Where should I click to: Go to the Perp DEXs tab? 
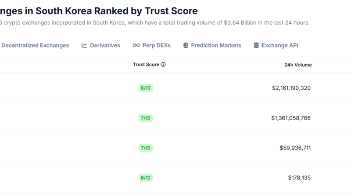pos(157,45)
